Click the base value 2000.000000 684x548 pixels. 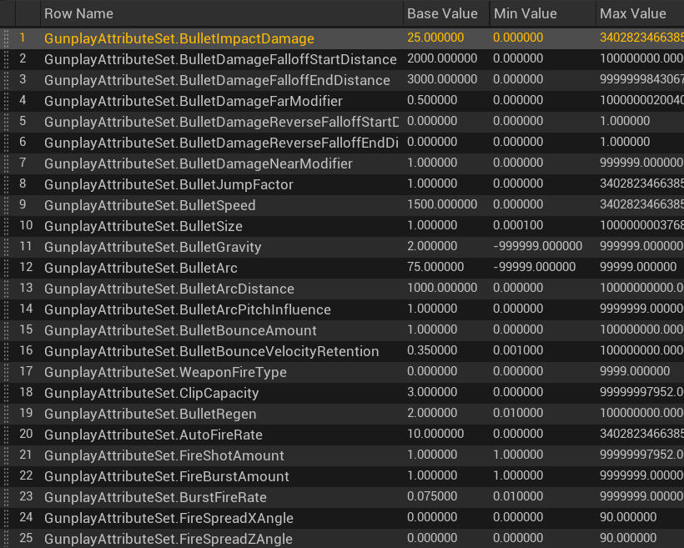point(442,58)
